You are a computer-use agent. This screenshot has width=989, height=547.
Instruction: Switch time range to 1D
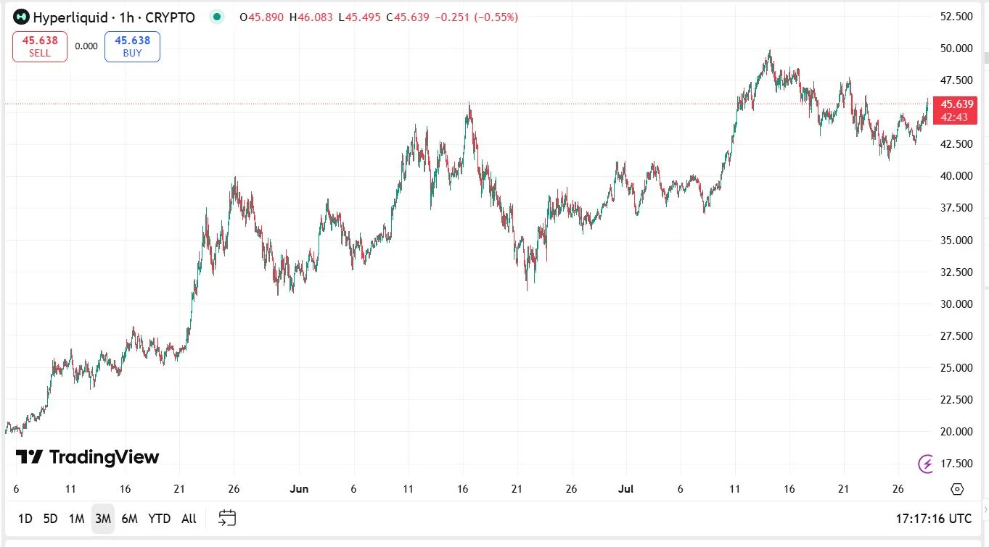click(25, 519)
